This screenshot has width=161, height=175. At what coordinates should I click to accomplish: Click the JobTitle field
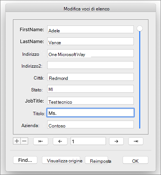(x=90, y=101)
